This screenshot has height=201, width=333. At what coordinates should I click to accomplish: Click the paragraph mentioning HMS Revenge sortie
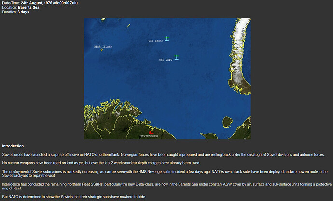(x=164, y=174)
